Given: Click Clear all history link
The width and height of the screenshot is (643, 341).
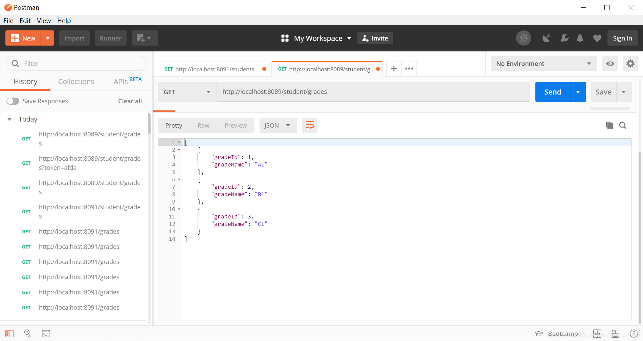Looking at the screenshot, I should (130, 101).
